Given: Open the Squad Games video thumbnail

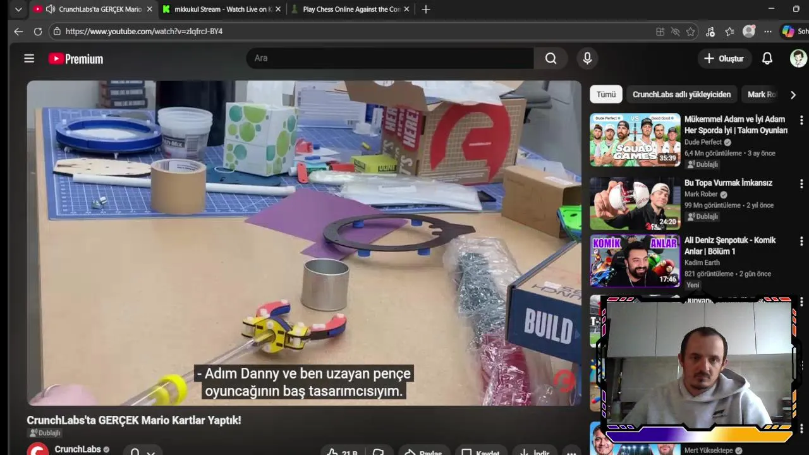Looking at the screenshot, I should (635, 140).
